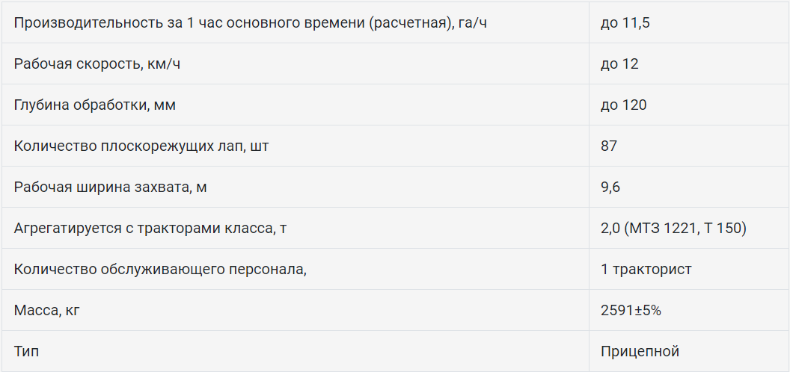The width and height of the screenshot is (790, 372).
Task: Select the '2591±5%' mass value
Action: click(x=631, y=310)
